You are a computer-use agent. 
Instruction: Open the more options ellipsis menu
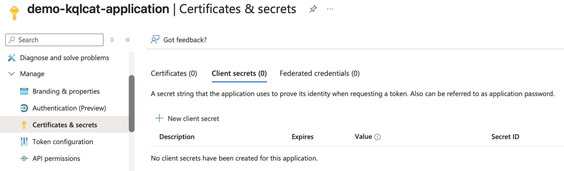[330, 9]
